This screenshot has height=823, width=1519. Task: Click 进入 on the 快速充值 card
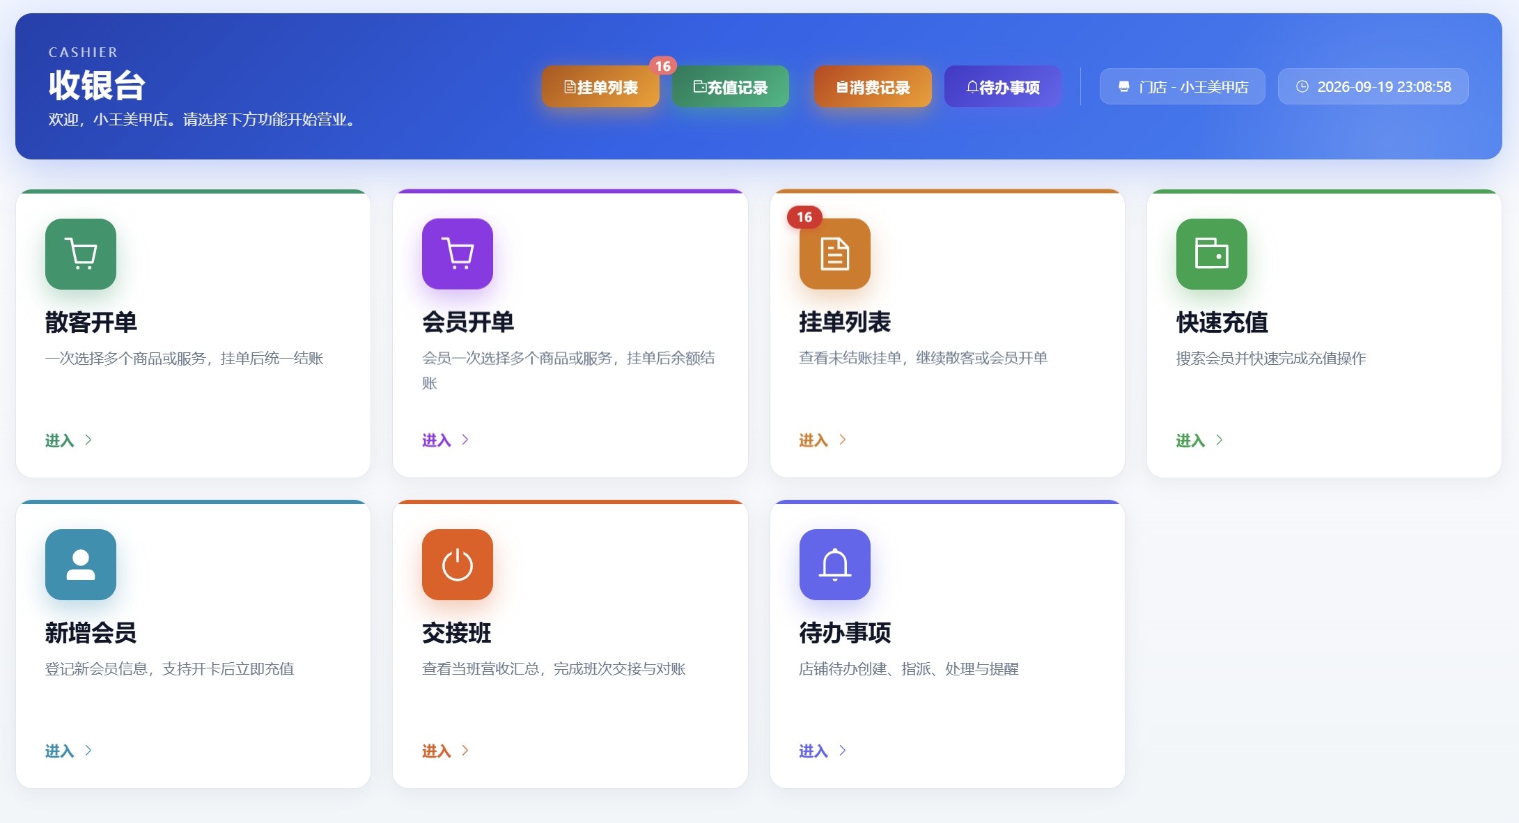tap(1200, 440)
